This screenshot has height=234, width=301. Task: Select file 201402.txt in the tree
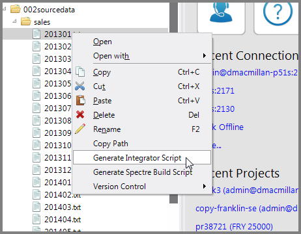[x=63, y=195]
